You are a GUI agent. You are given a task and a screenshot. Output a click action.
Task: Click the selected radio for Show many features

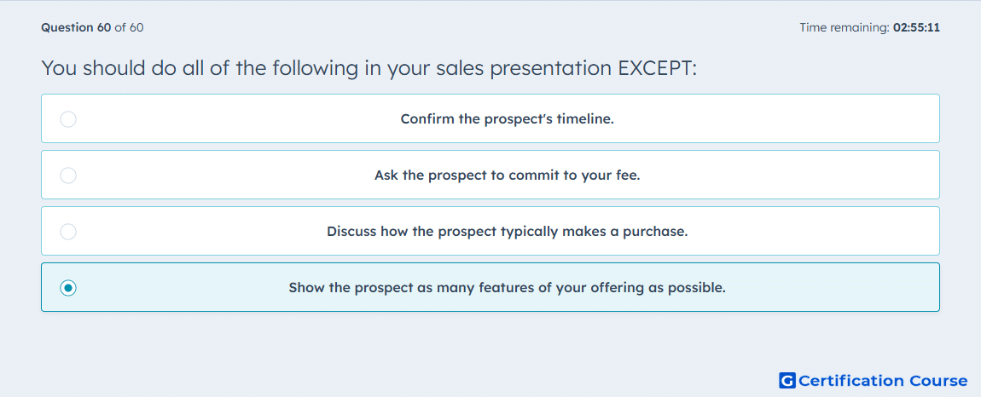(x=68, y=288)
